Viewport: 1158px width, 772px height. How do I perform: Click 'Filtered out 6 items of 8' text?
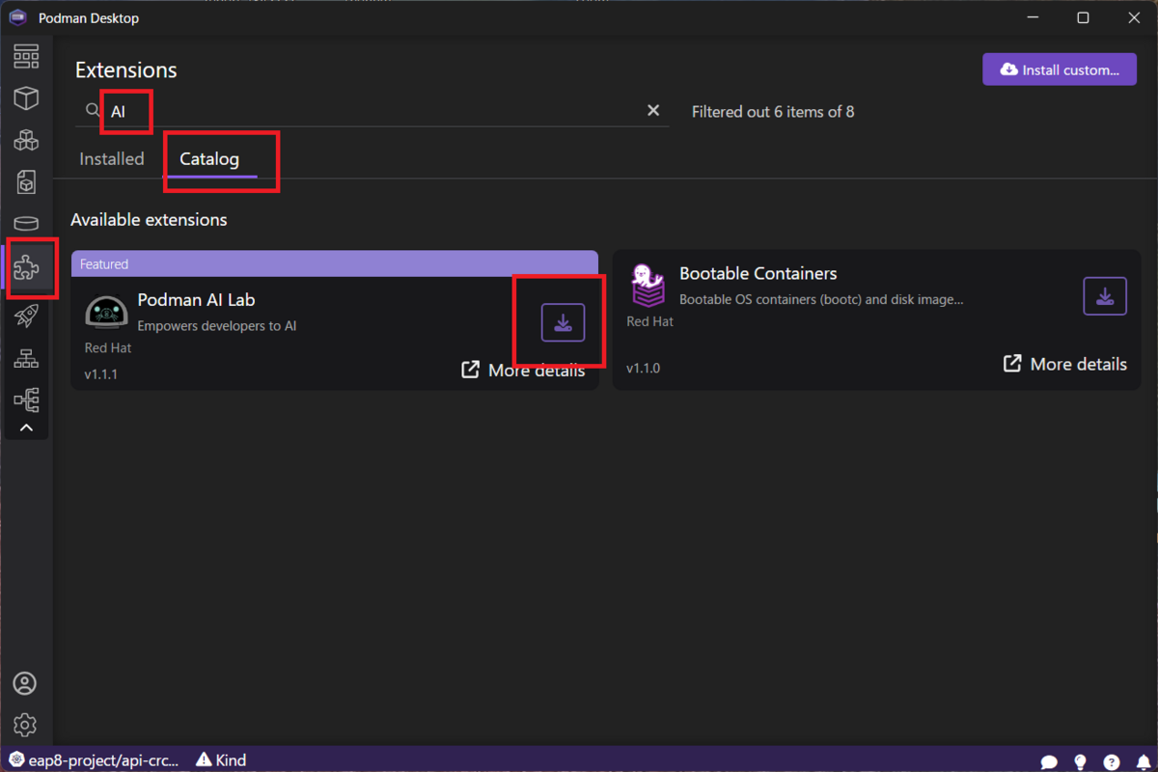coord(773,112)
